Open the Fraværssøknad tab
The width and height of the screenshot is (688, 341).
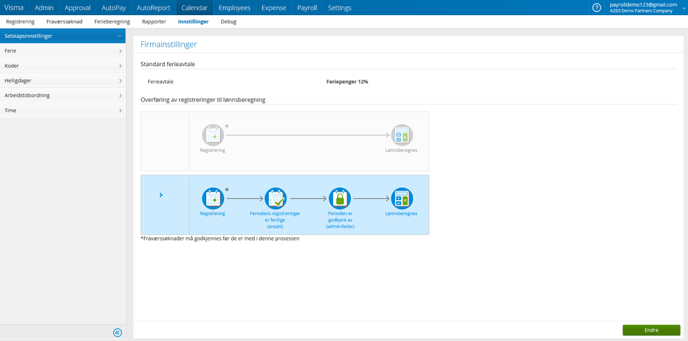click(x=63, y=22)
